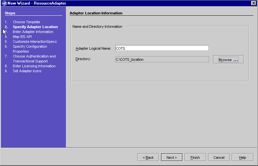Click the 'Steps' heading

click(10, 13)
